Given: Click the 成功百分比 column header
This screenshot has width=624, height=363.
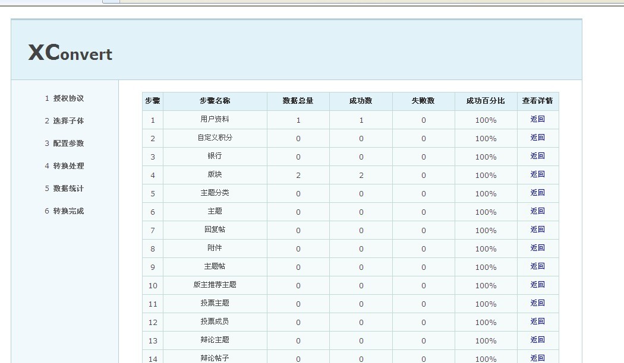Looking at the screenshot, I should (x=486, y=101).
